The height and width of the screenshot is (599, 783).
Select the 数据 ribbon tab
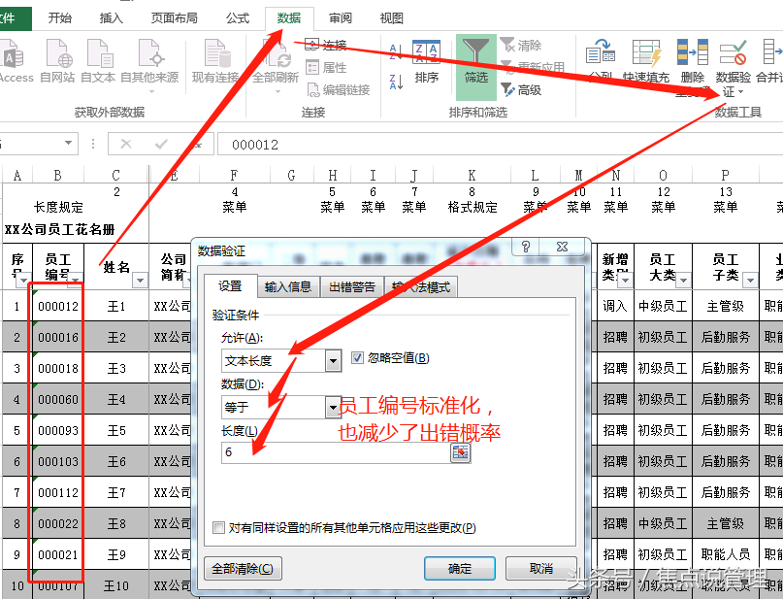pyautogui.click(x=289, y=18)
